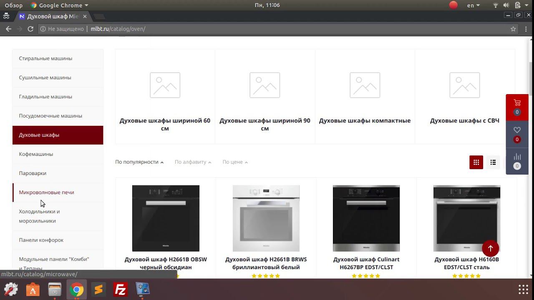Select 'Сушильные машины' in sidebar
534x300 pixels.
click(58, 77)
